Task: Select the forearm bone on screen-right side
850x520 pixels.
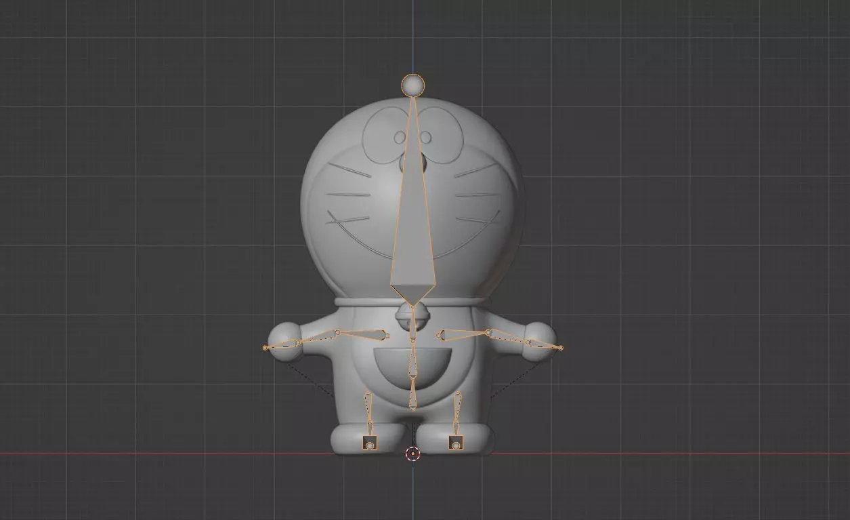Action: click(x=509, y=338)
